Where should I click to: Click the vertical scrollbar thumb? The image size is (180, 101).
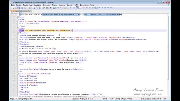coord(168,48)
